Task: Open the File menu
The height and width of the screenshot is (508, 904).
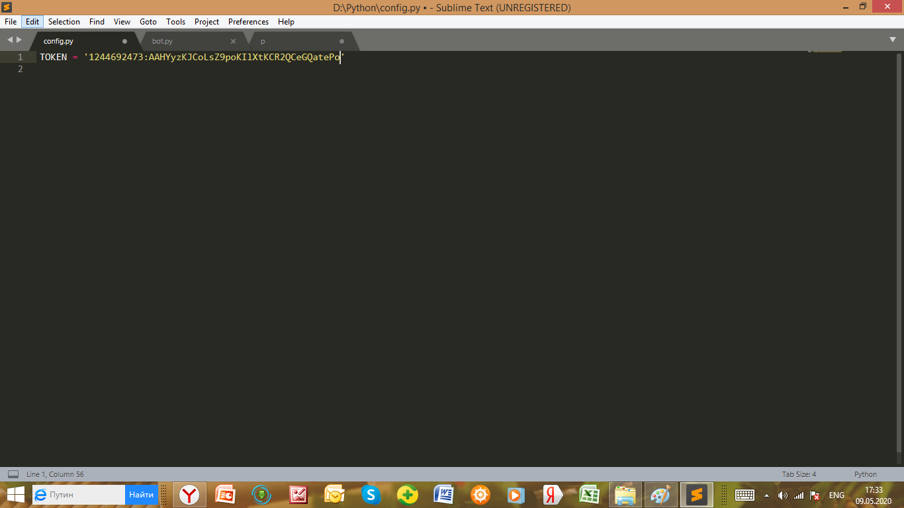Action: click(x=11, y=22)
